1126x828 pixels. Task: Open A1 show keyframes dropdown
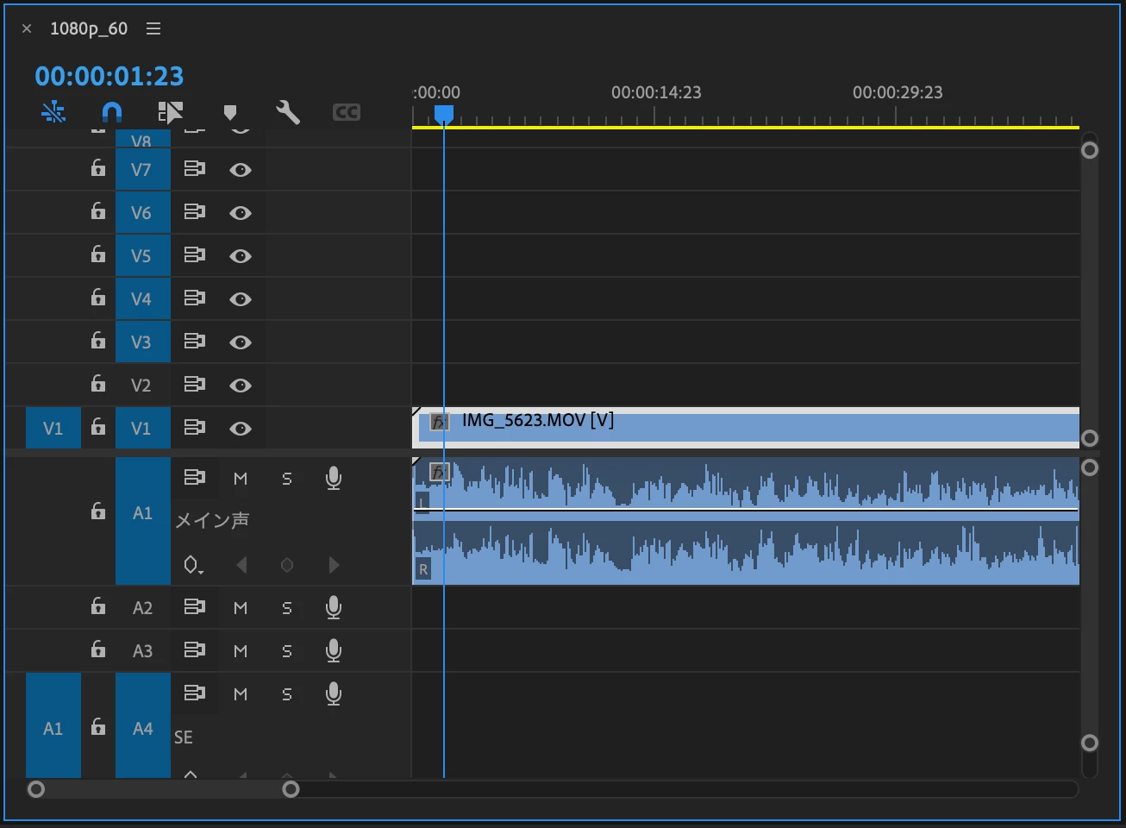(x=193, y=565)
